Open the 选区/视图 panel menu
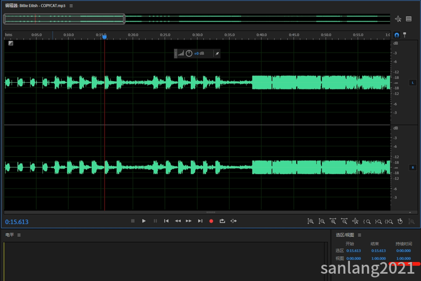Viewport: 421px width, 281px height. (359, 235)
